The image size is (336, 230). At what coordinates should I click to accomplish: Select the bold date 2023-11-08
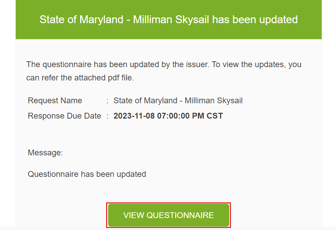(134, 116)
